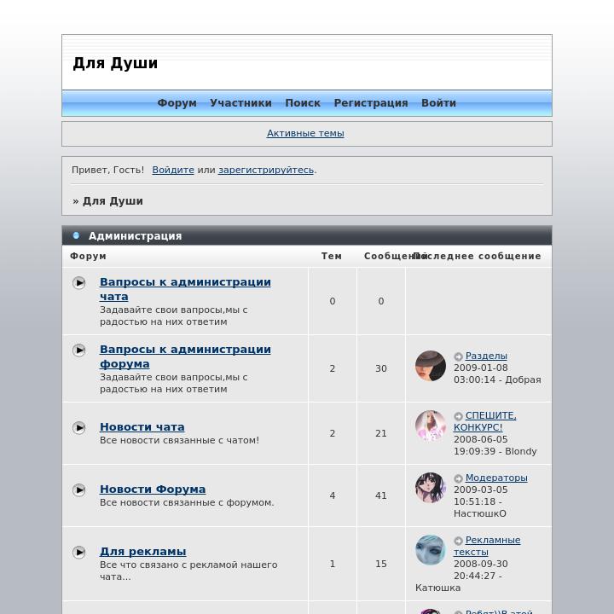Image resolution: width=614 pixels, height=614 pixels.
Task: Click the play icon beside Для рекламы
Action: 78,552
